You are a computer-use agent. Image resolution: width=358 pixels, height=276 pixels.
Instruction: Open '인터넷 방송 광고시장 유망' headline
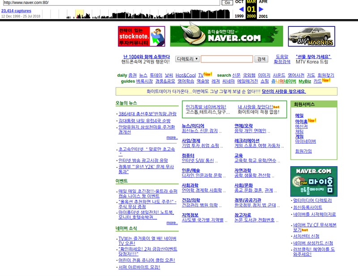pos(143,160)
